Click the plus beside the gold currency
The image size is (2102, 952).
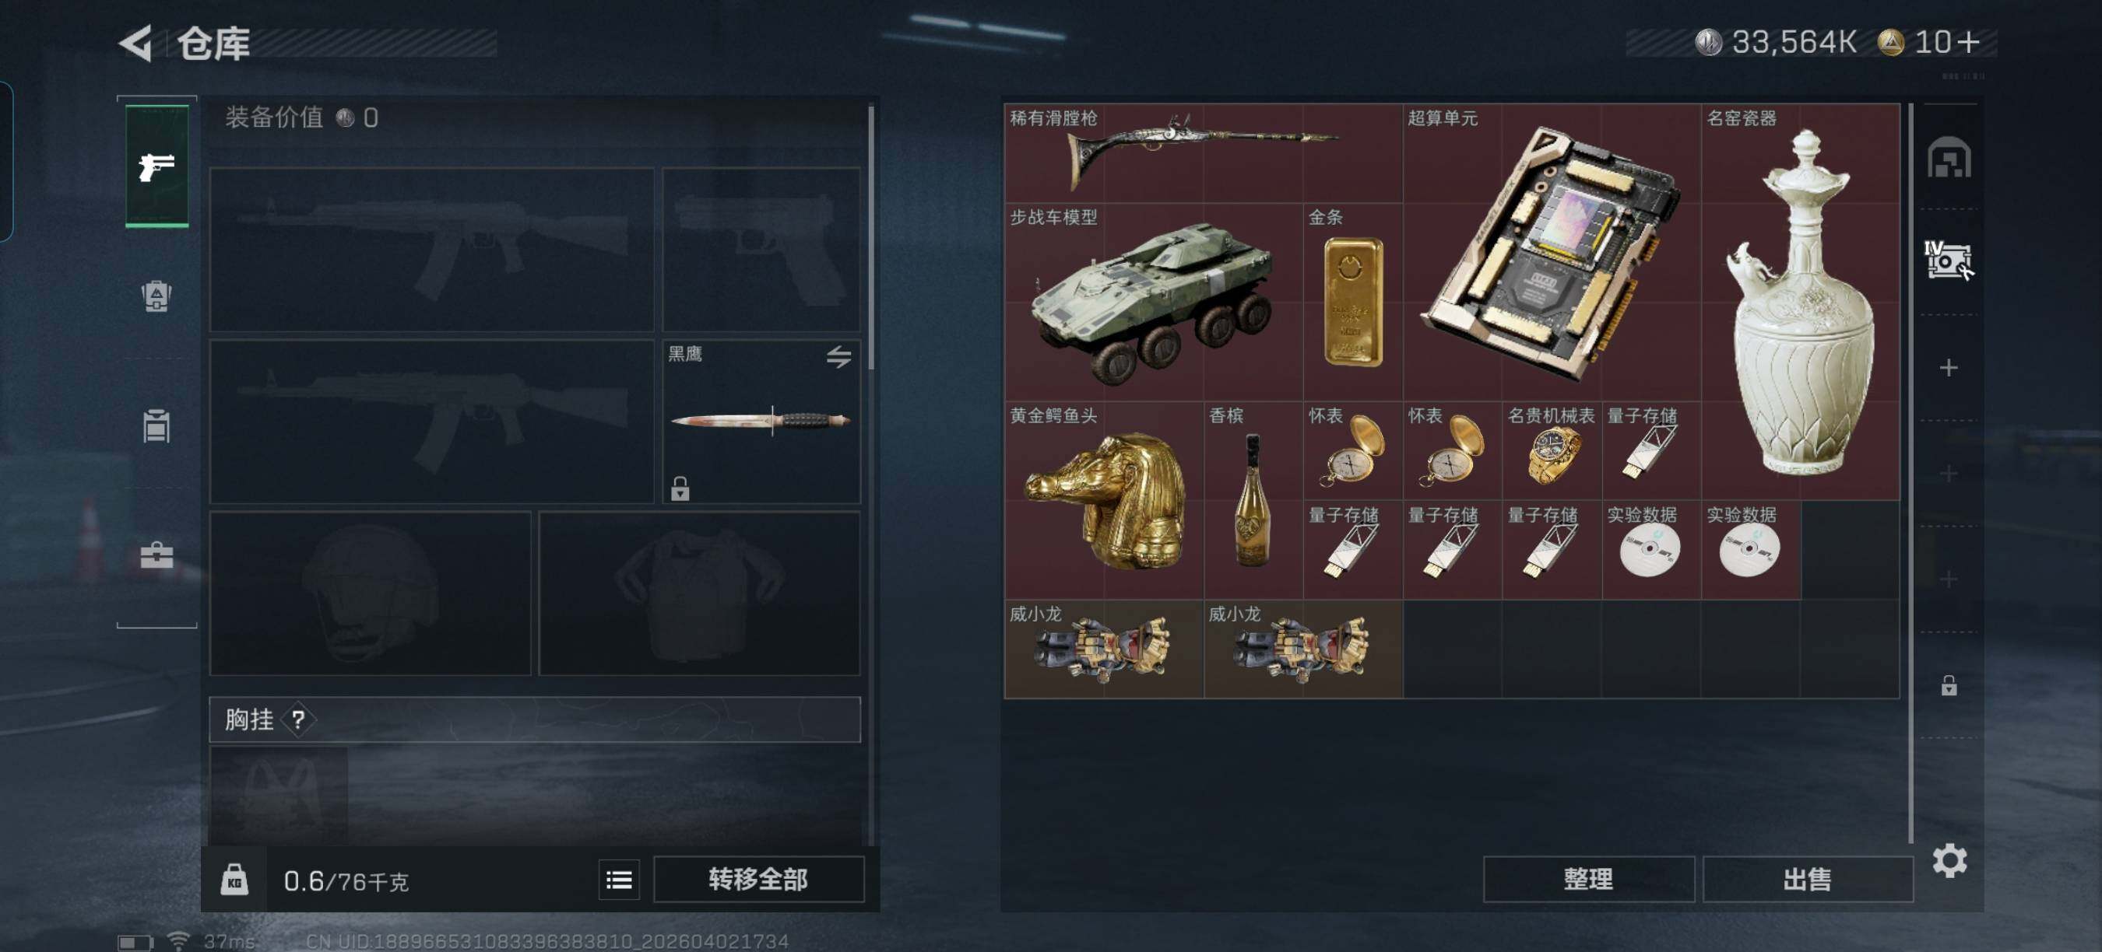pyautogui.click(x=1968, y=41)
